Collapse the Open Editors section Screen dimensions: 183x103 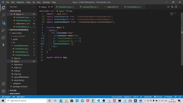click(x=15, y=11)
